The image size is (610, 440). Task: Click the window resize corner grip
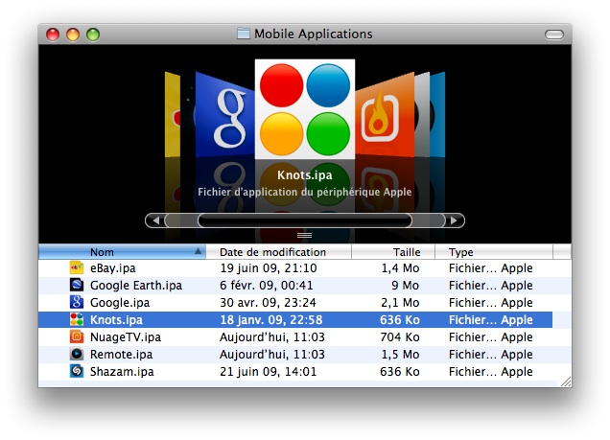(x=566, y=382)
